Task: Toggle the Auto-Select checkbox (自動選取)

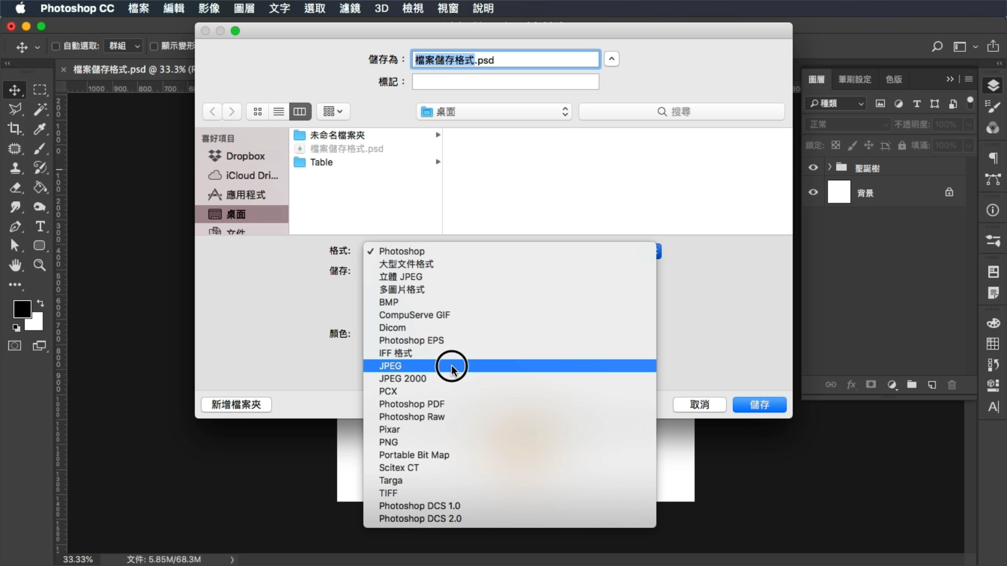Action: point(56,47)
